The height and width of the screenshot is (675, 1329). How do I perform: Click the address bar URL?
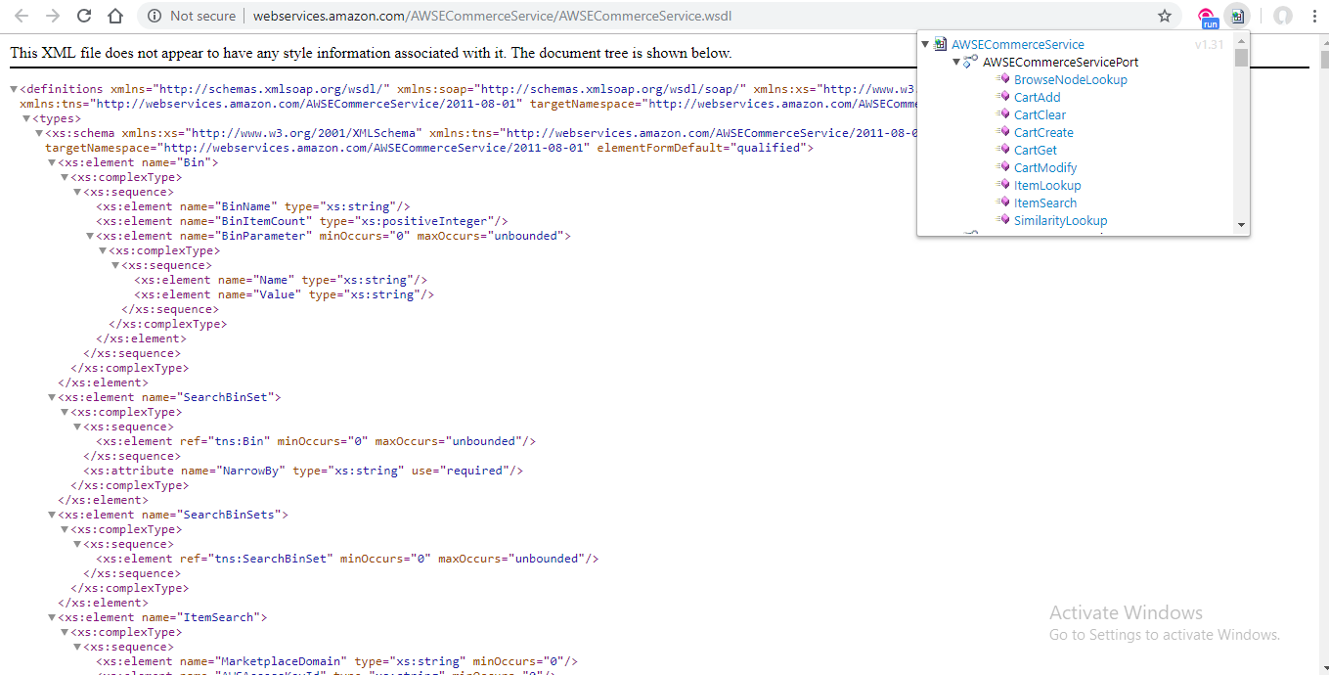pyautogui.click(x=492, y=16)
